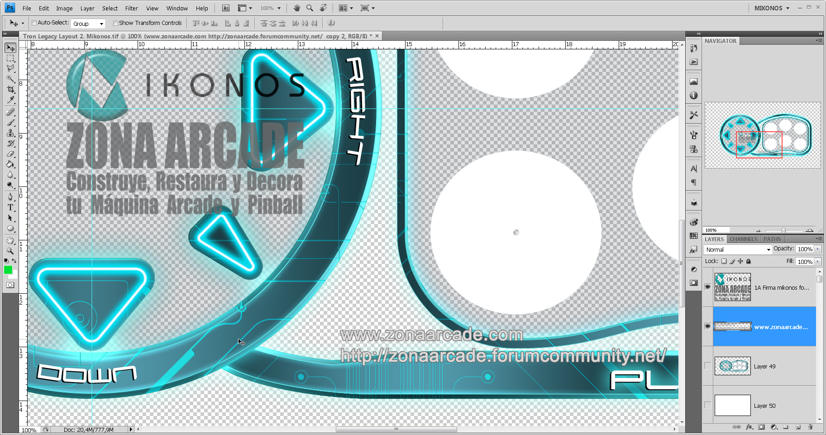
Task: Select the Burn tool
Action: [x=10, y=185]
